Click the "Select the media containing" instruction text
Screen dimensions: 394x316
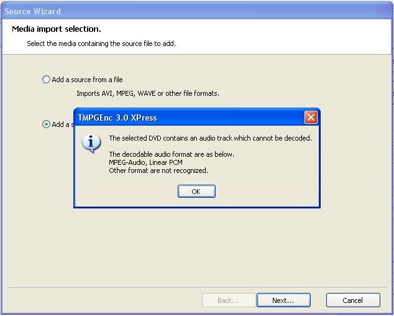point(101,44)
